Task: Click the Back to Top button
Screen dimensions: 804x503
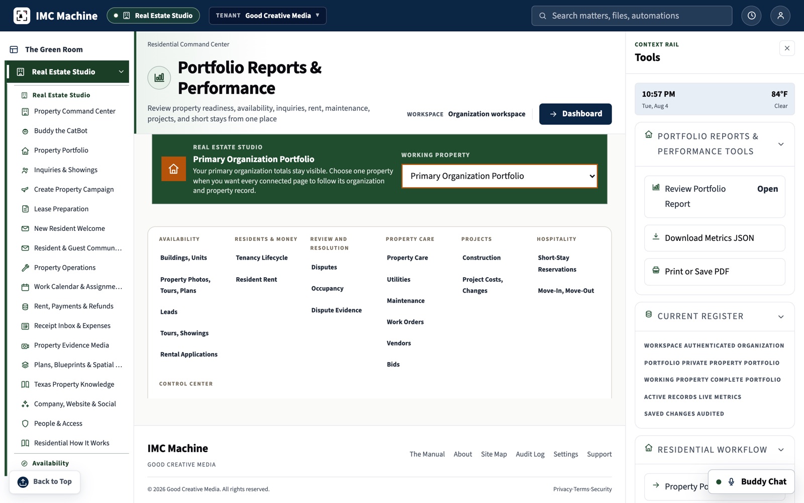Action: click(45, 482)
